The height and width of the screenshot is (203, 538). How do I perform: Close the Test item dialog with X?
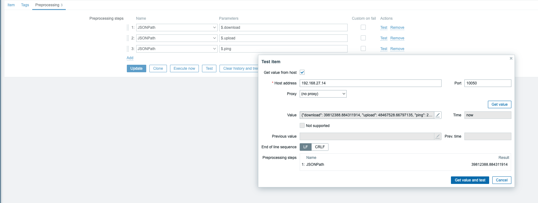tap(511, 58)
